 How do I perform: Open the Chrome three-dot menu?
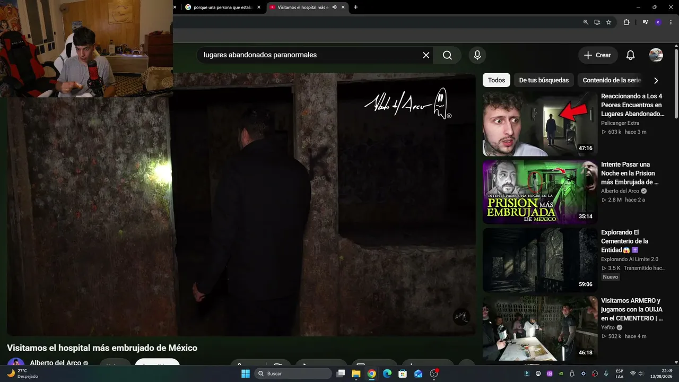click(671, 22)
